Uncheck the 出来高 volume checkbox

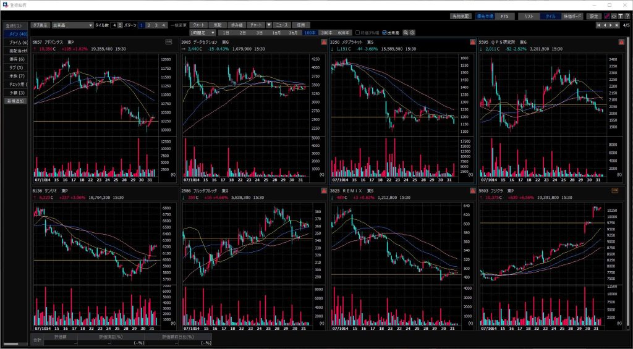click(385, 32)
